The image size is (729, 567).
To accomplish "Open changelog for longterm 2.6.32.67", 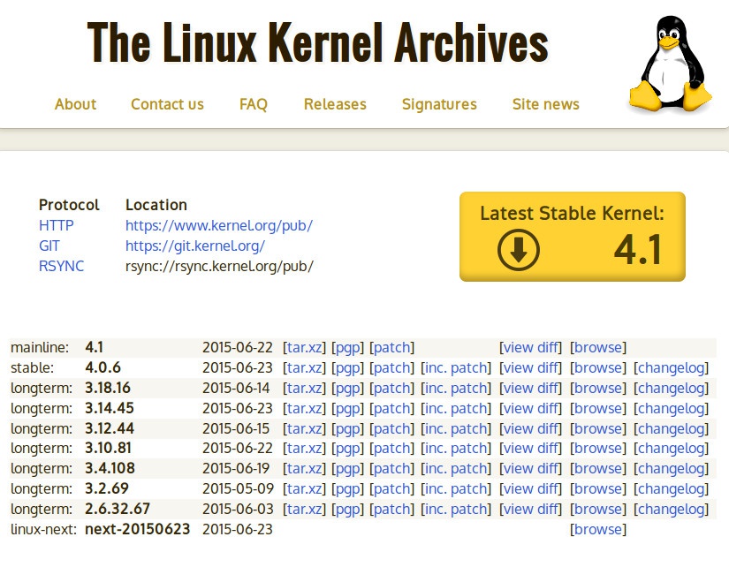I will [672, 510].
